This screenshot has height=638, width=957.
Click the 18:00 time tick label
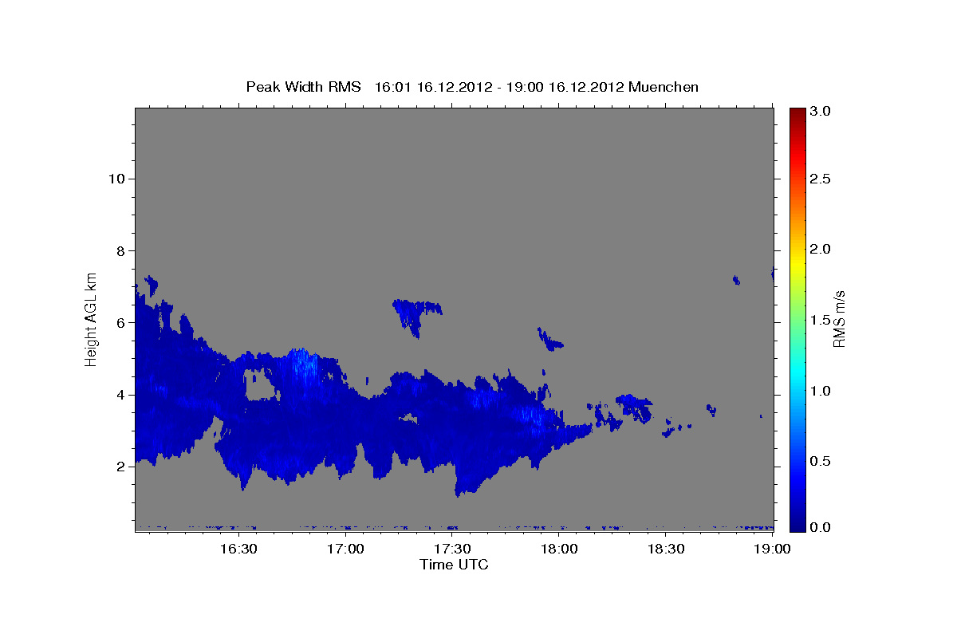point(560,549)
